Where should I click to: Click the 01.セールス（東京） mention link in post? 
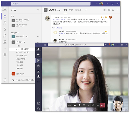click(x=59, y=20)
